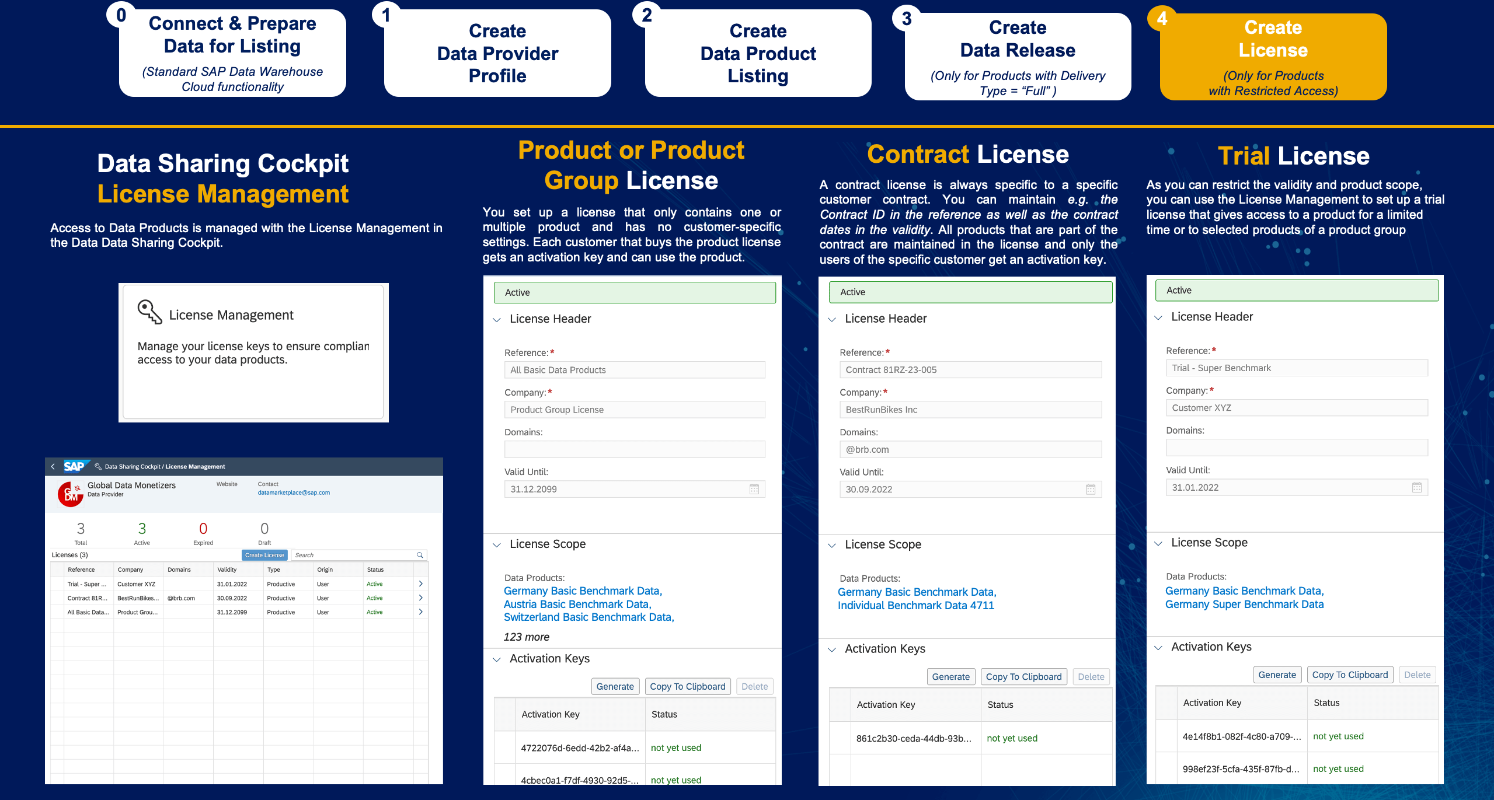Screen dimensions: 1494x800
Task: Click Company field containing BestRunBikes Inc
Action: coord(970,409)
